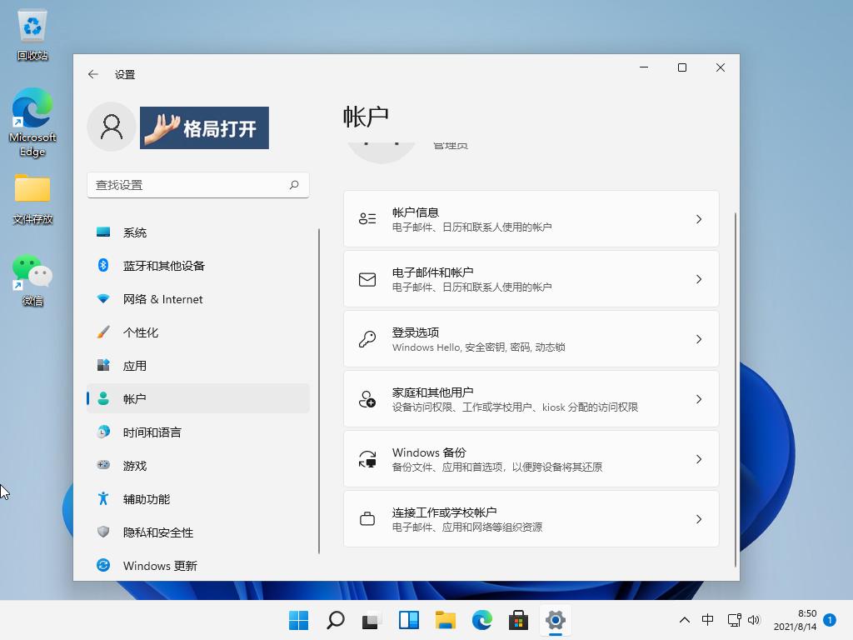
Task: Open 连接工作或学校帐户 page
Action: click(x=531, y=518)
